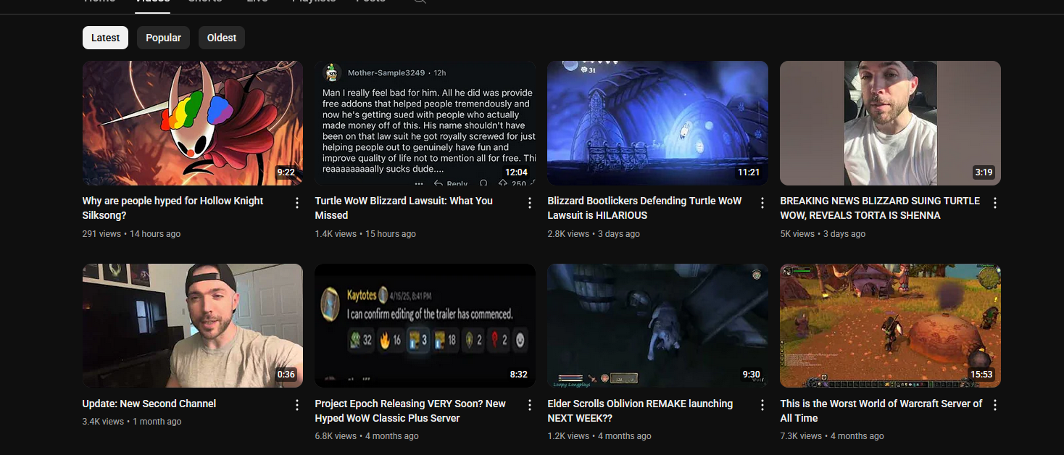Viewport: 1064px width, 455px height.
Task: Click '291 views • 14 hours ago' text
Action: (131, 234)
